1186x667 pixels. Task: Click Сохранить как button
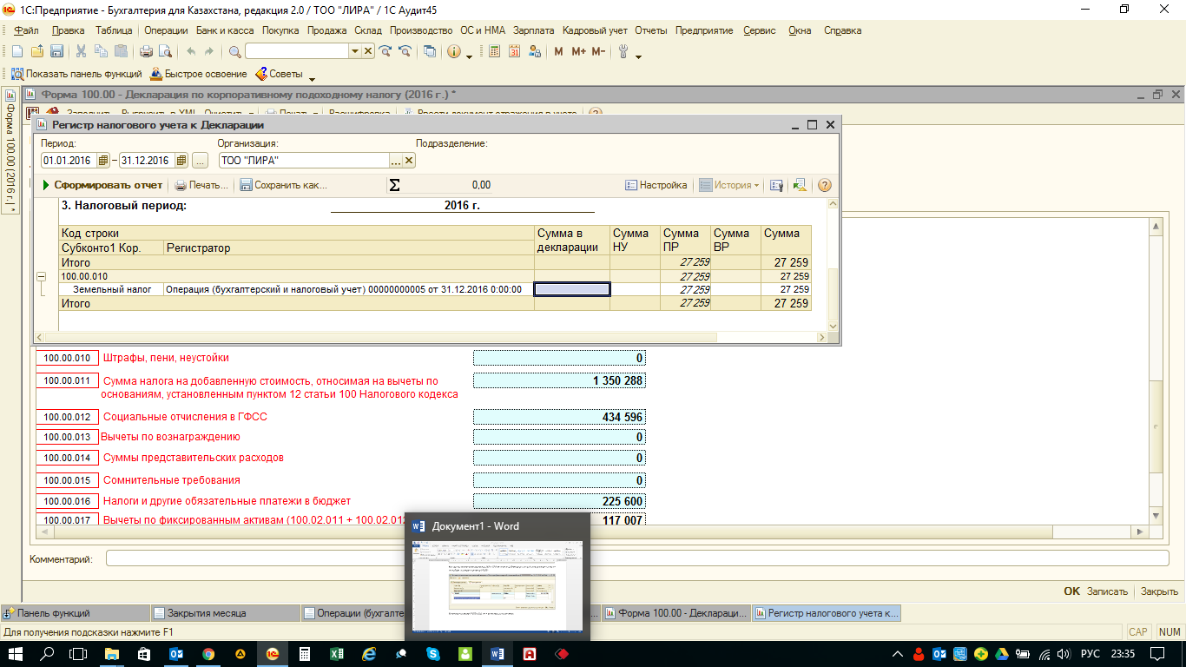coord(283,185)
